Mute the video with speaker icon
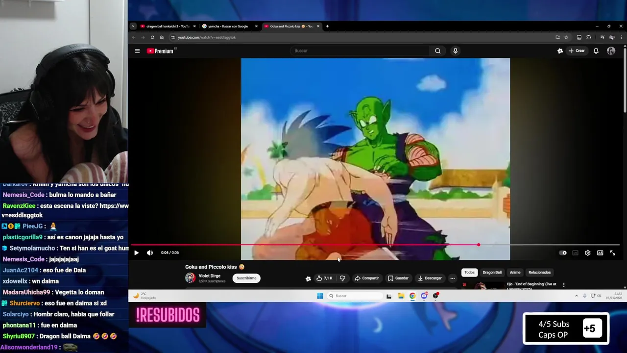Viewport: 627px width, 353px height. (150, 253)
